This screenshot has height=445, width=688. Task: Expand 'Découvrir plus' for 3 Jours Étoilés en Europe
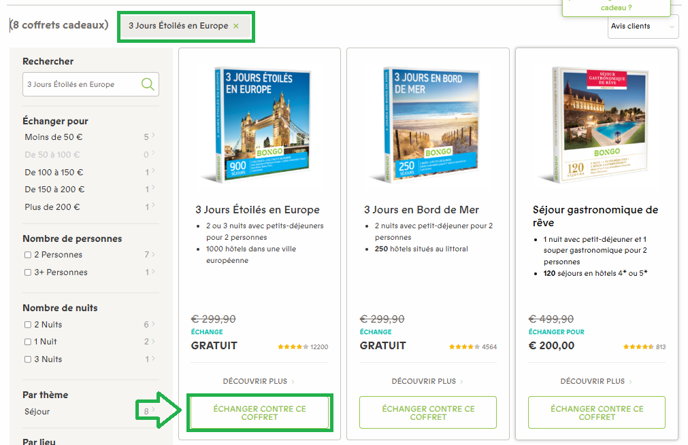(259, 381)
